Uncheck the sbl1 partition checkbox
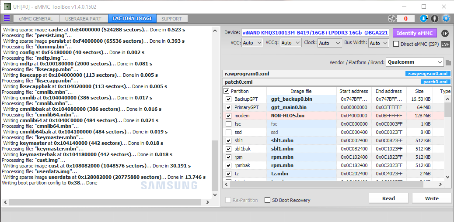 pos(229,140)
